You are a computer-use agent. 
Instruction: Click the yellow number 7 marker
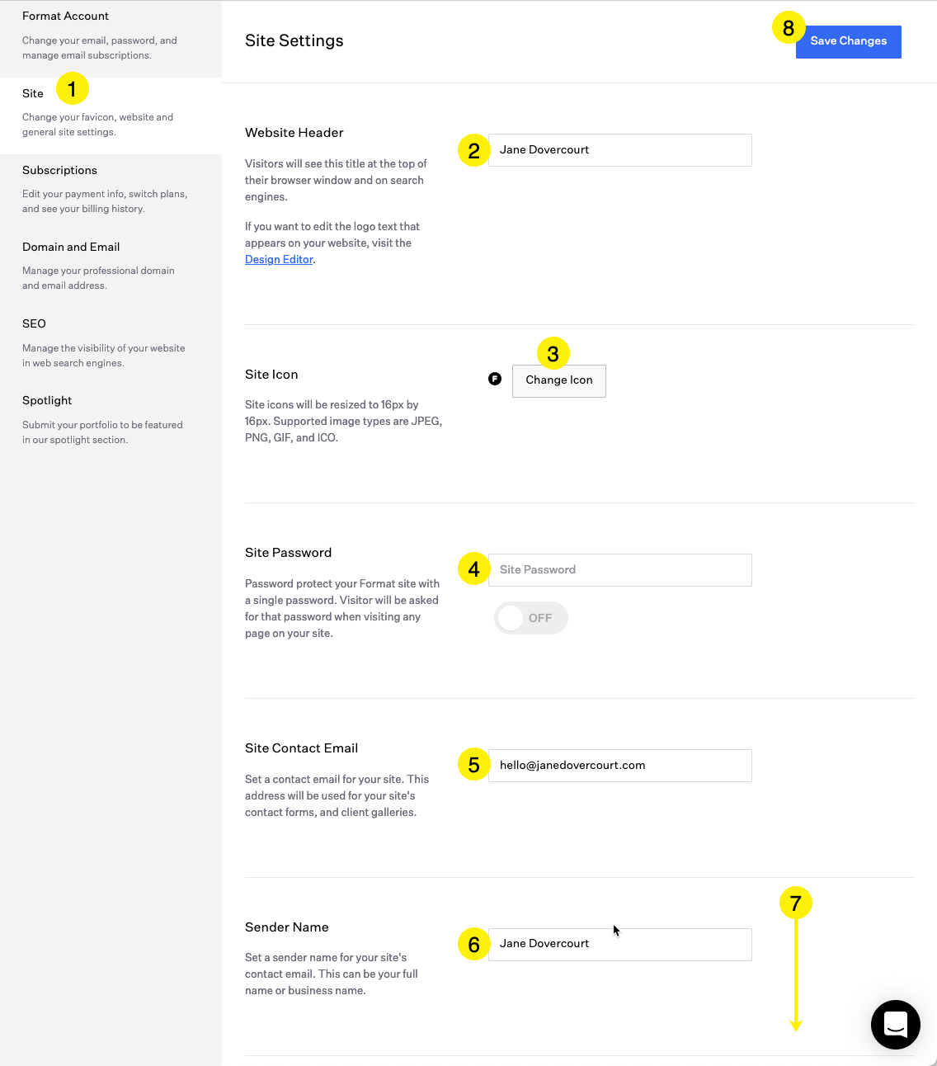tap(796, 903)
